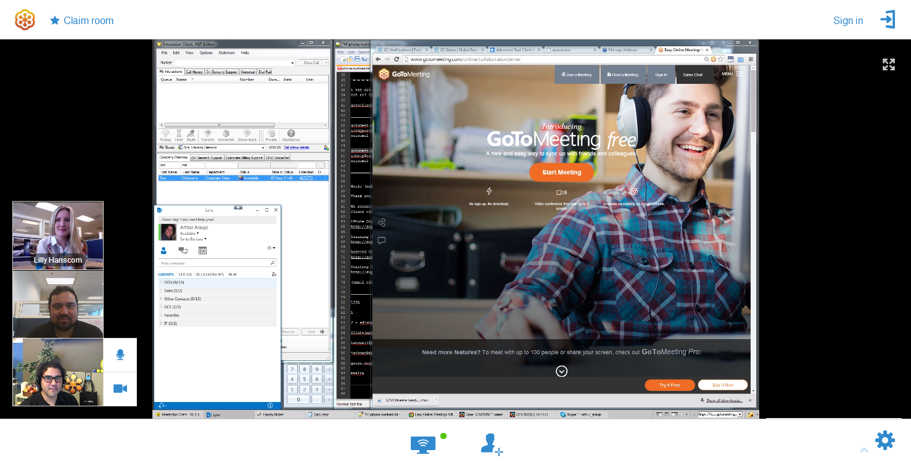Click the Make Call button
This screenshot has width=911, height=468.
312,63
